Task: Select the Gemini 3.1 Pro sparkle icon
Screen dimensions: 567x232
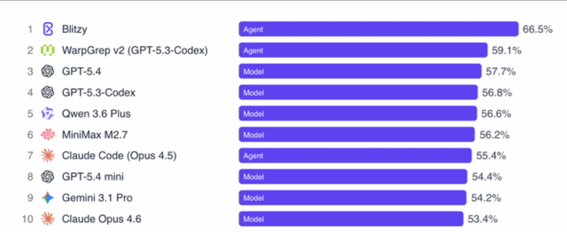Action: click(48, 198)
